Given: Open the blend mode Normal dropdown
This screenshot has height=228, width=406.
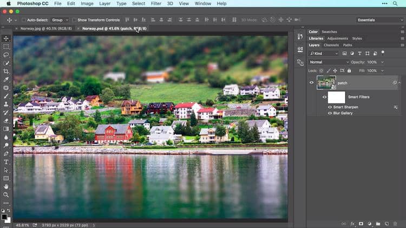Looking at the screenshot, I should click(328, 62).
